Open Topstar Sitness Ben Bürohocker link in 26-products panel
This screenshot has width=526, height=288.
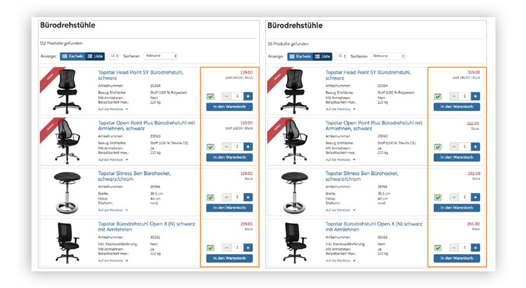362,176
